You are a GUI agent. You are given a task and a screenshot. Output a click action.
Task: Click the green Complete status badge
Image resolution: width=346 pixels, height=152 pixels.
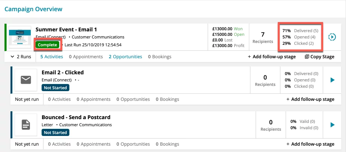tap(48, 45)
